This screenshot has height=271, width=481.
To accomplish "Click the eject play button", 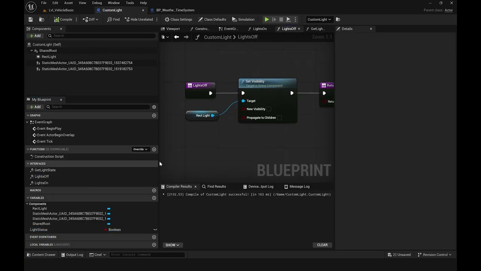I will tap(288, 20).
